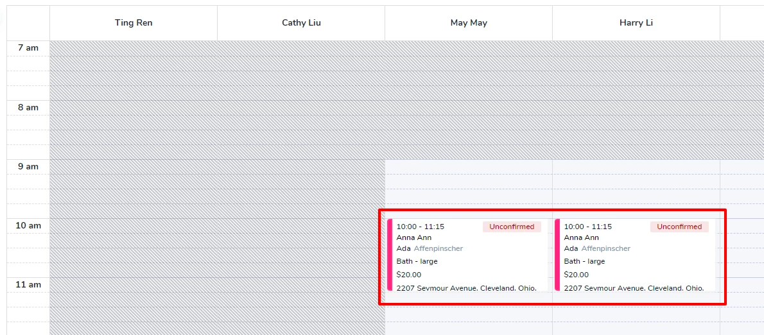Click Seymour Avenue address in May May's appointment
This screenshot has width=764, height=335.
coord(466,288)
